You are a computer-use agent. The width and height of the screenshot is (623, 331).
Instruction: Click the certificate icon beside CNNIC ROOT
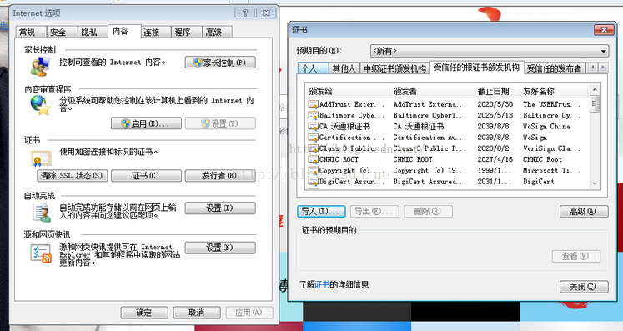pos(313,160)
